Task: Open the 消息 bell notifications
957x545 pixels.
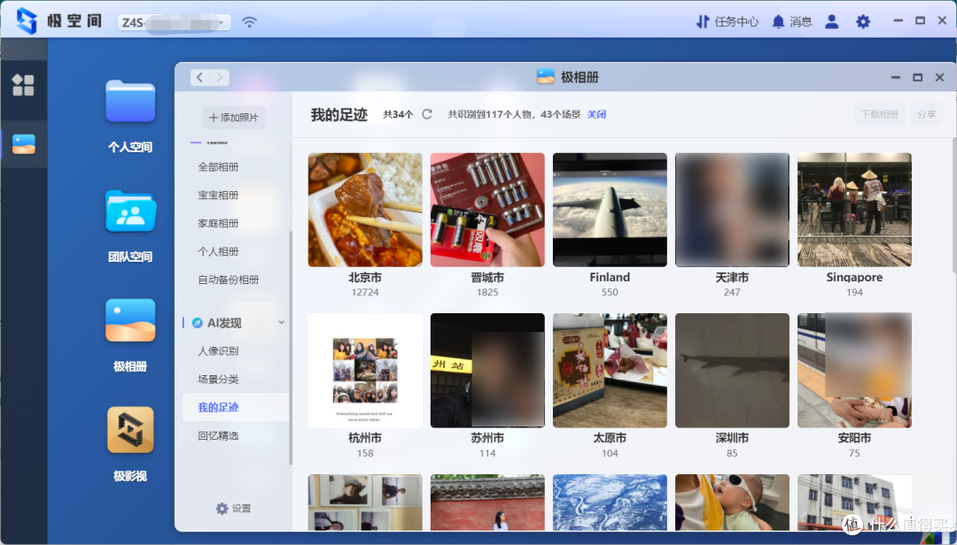Action: [x=778, y=22]
